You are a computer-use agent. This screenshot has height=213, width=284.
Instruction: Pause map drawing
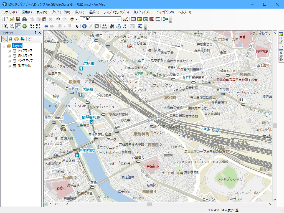[x=60, y=204]
